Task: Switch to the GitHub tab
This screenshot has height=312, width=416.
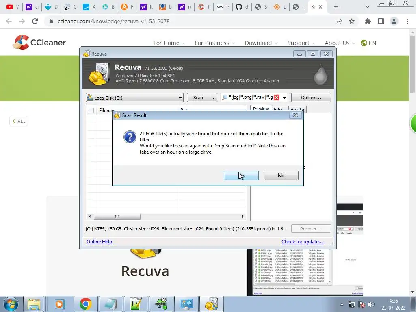Action: [x=242, y=7]
